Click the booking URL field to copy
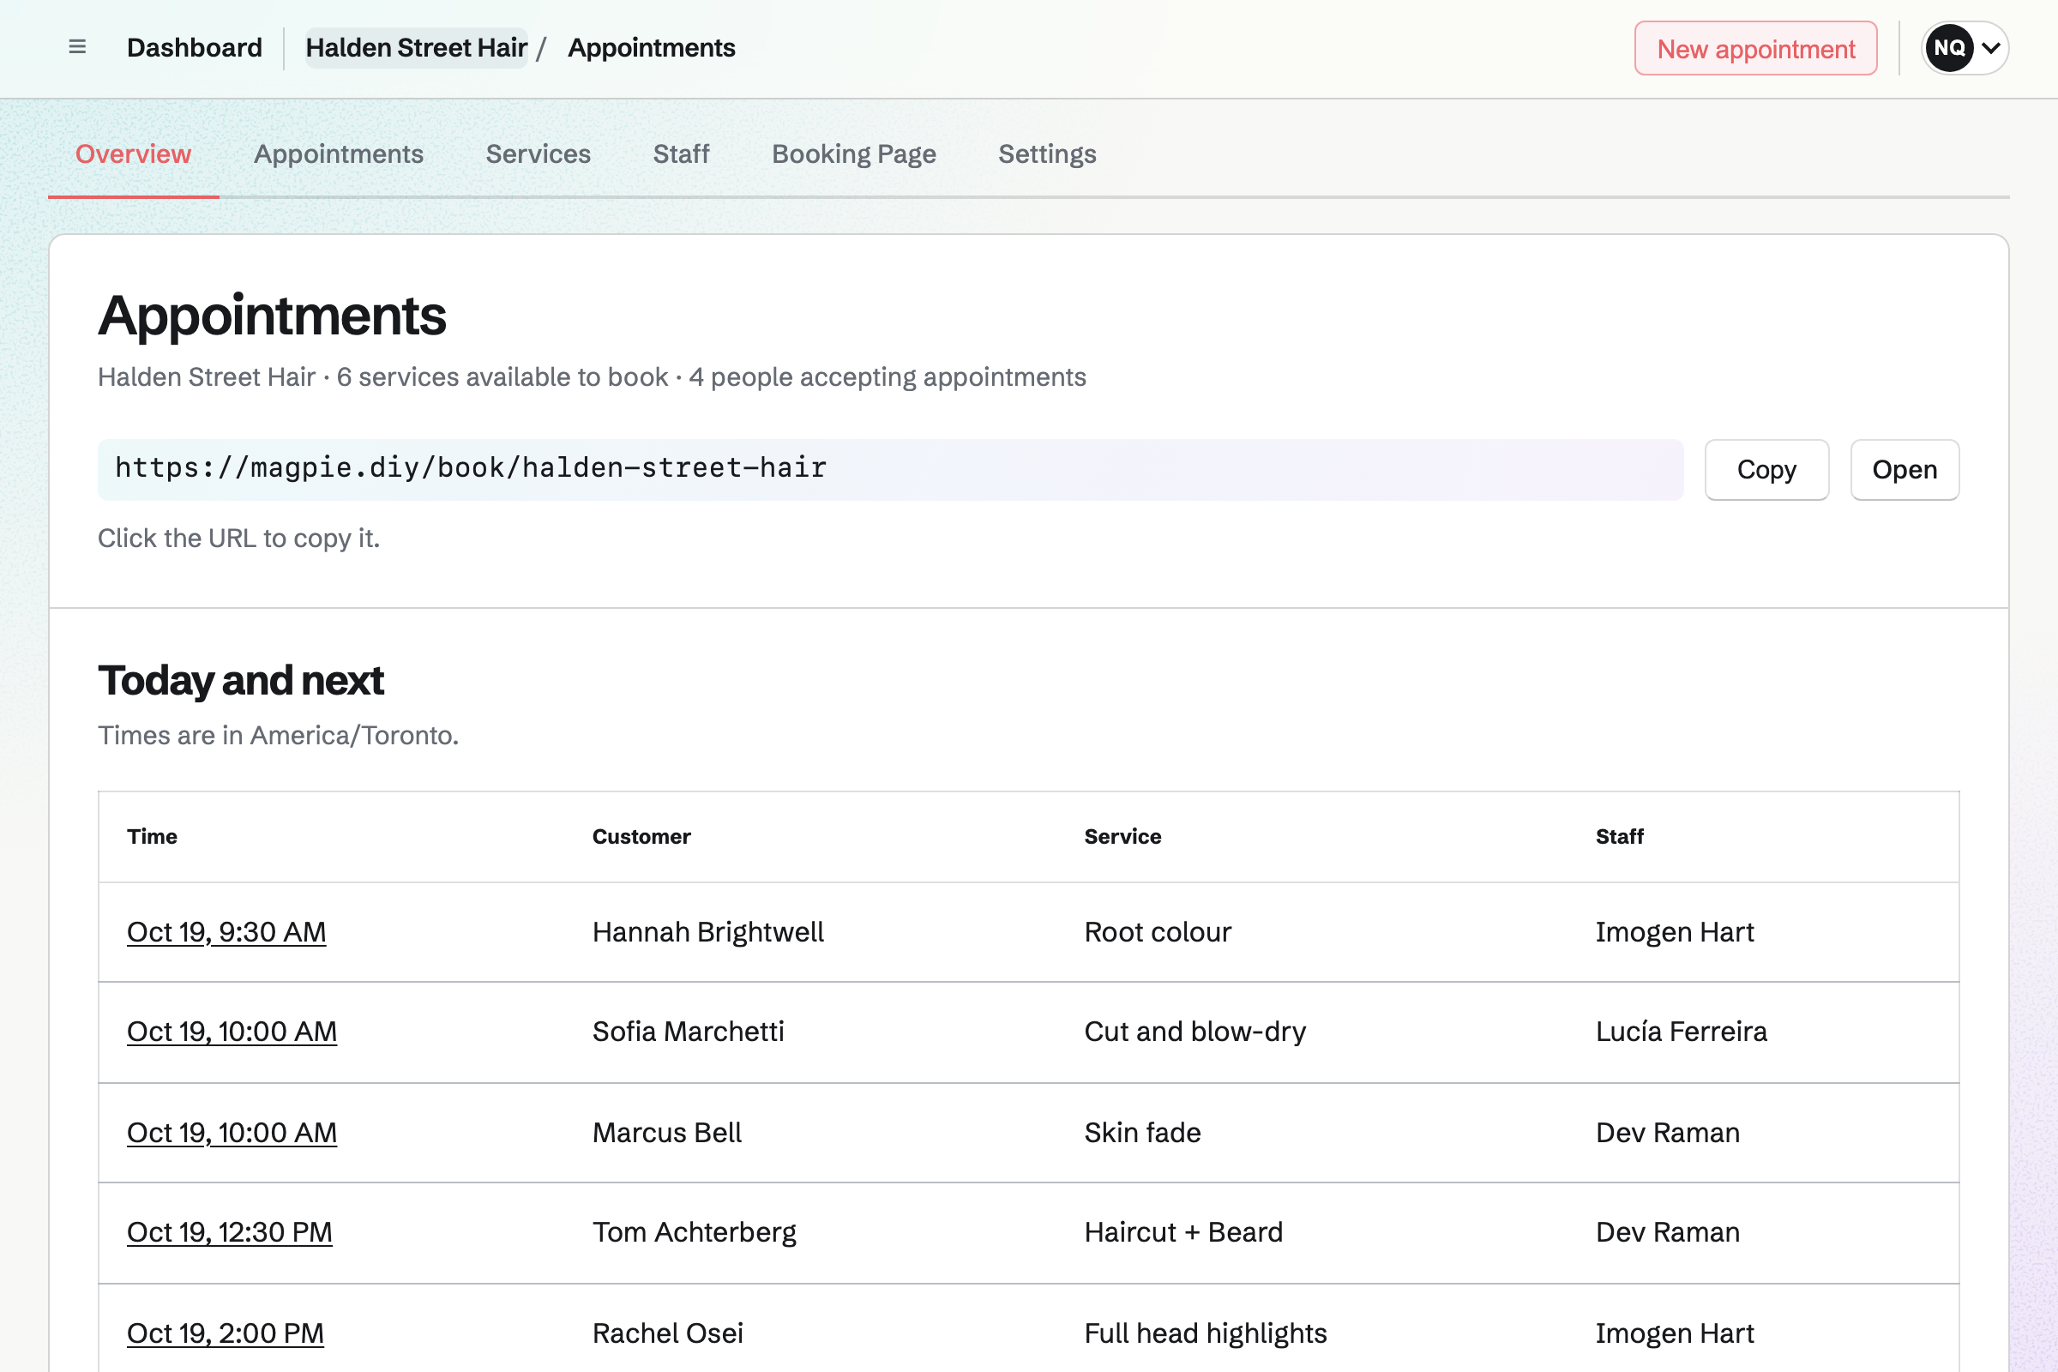The height and width of the screenshot is (1372, 2058). pos(890,469)
